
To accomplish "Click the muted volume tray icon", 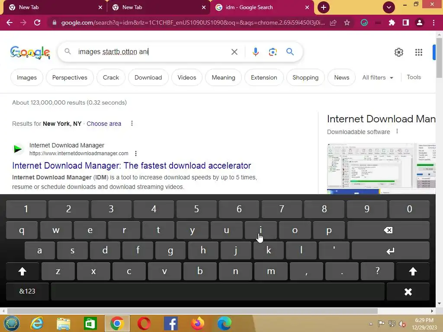I will 402,324.
